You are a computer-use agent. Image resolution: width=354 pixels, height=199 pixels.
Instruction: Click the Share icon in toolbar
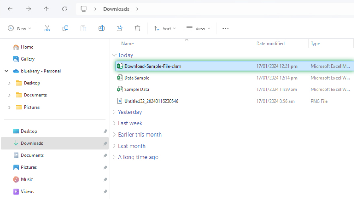(119, 29)
